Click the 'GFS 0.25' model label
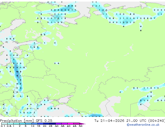 [x=44, y=121]
